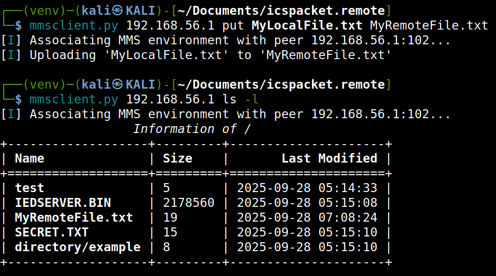Select MyRemoteFile.txt in the listing table
Image resolution: width=496 pixels, height=276 pixels.
(74, 217)
